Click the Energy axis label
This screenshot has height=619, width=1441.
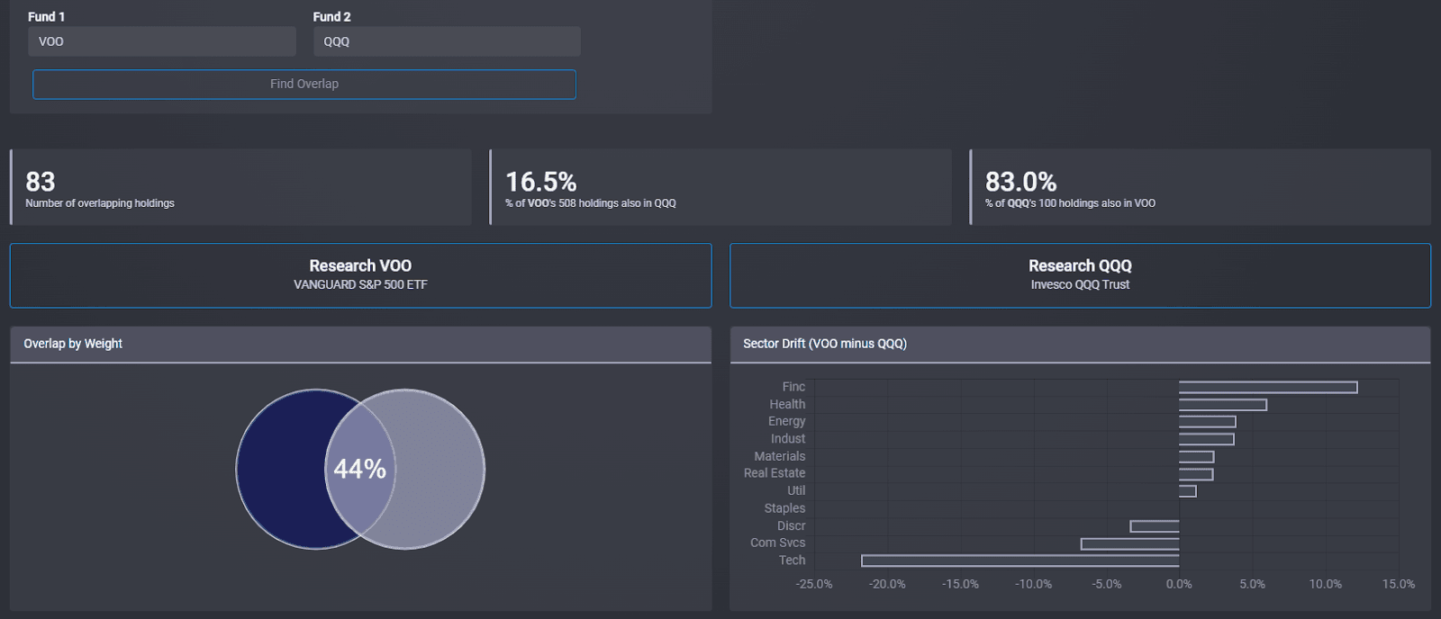[x=786, y=421]
